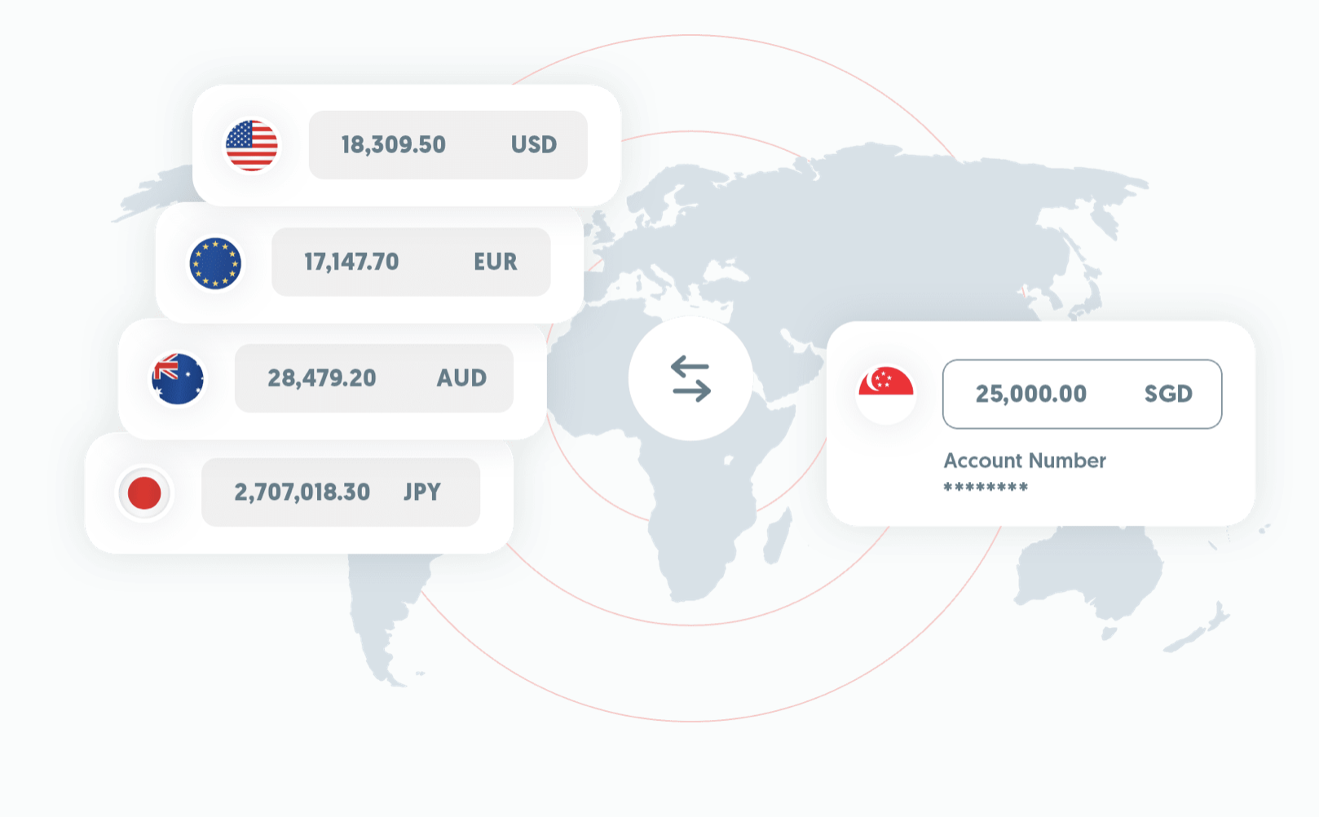Click the Japanese flag icon

(x=144, y=493)
